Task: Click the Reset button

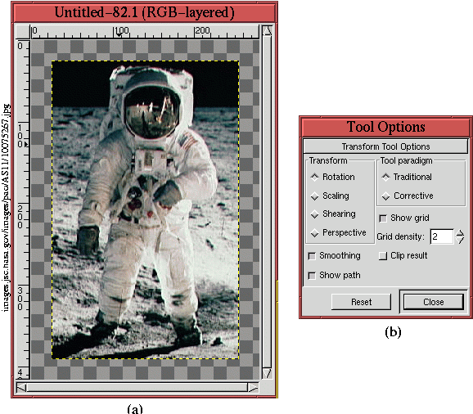Action: (x=361, y=302)
